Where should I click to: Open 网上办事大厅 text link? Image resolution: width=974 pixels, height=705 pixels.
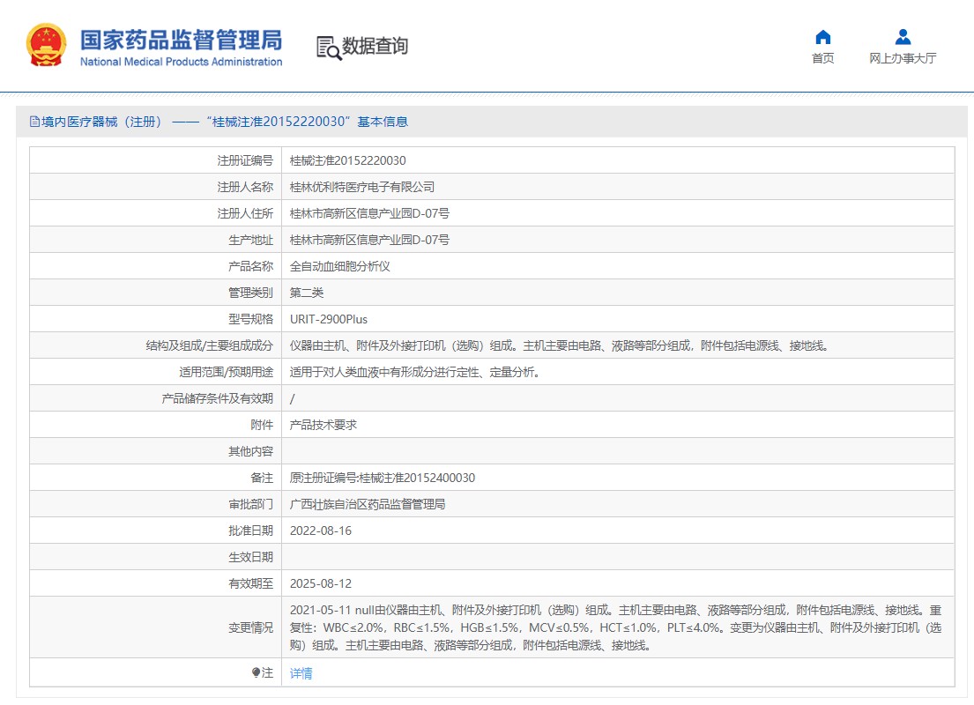[x=903, y=58]
